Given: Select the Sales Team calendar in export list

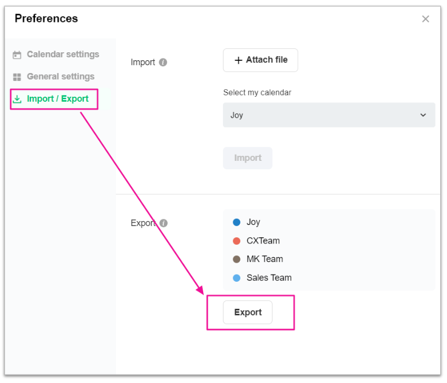Looking at the screenshot, I should (x=269, y=278).
